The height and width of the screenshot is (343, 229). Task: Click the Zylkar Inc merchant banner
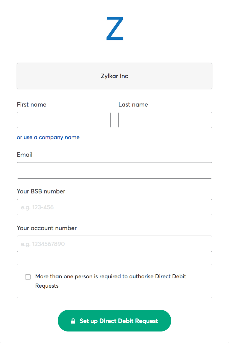coord(114,76)
